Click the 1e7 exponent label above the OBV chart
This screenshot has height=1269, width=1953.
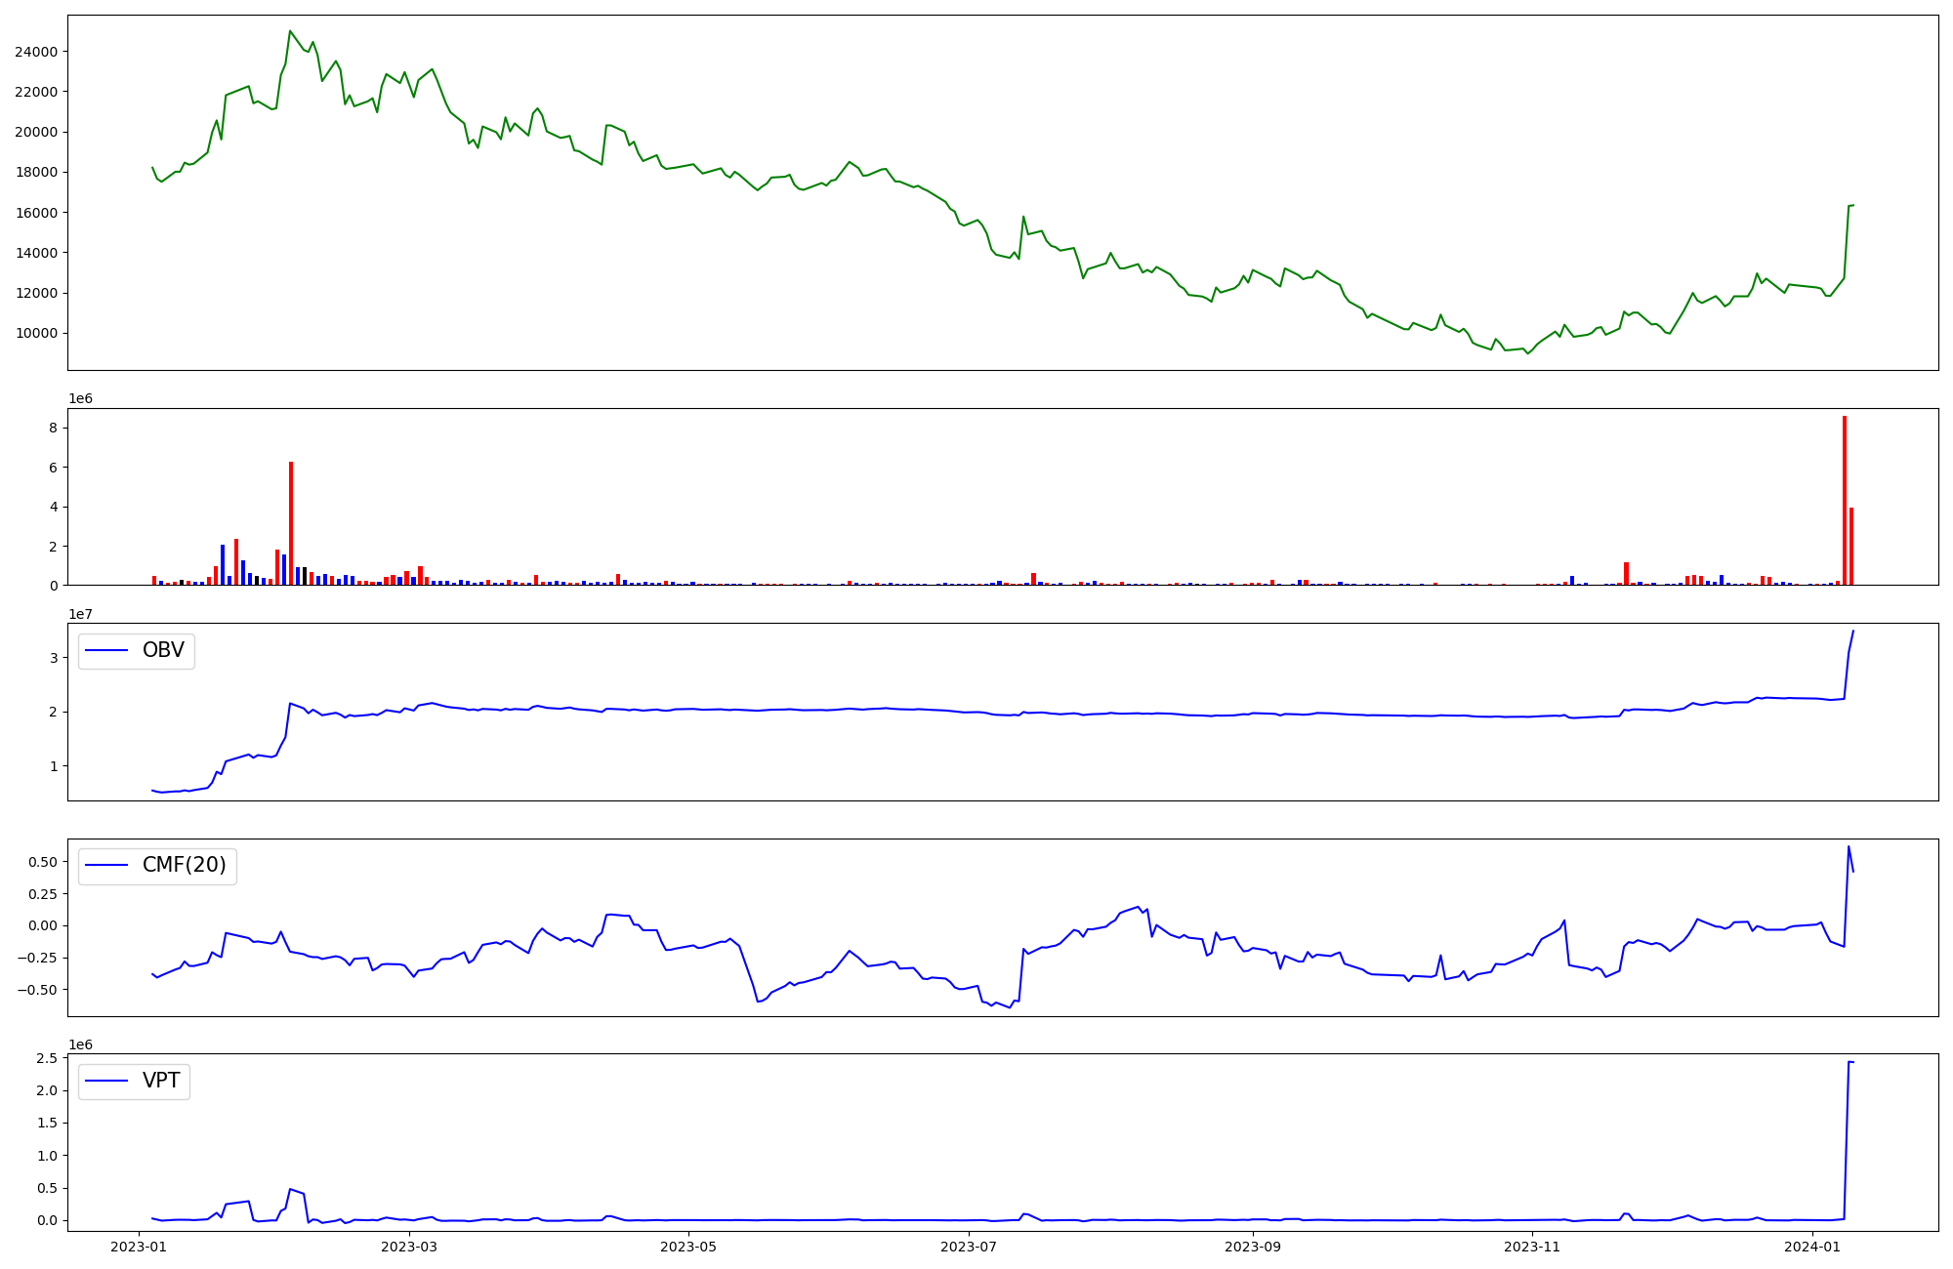pyautogui.click(x=80, y=614)
